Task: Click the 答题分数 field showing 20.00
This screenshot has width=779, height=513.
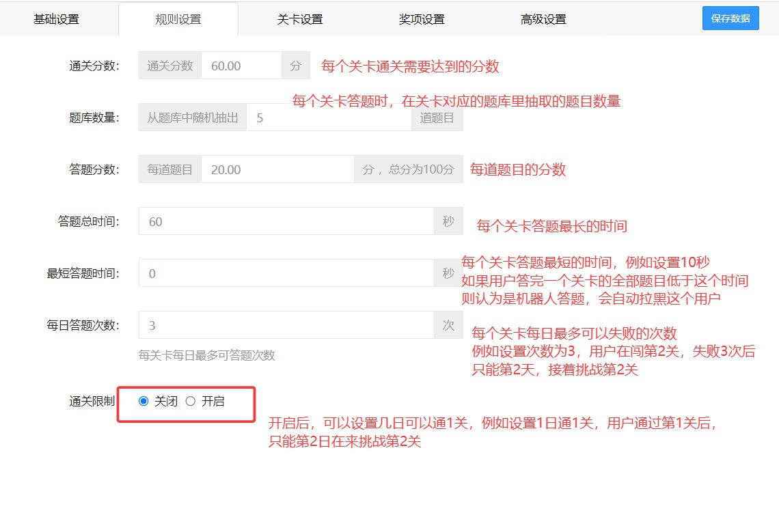Action: click(277, 169)
